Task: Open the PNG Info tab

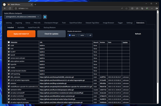Action: [37, 23]
